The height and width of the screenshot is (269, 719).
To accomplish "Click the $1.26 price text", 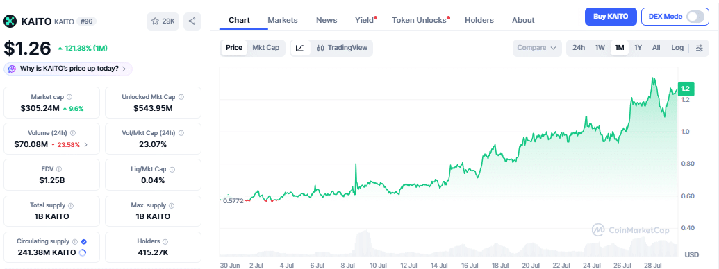I will [28, 48].
